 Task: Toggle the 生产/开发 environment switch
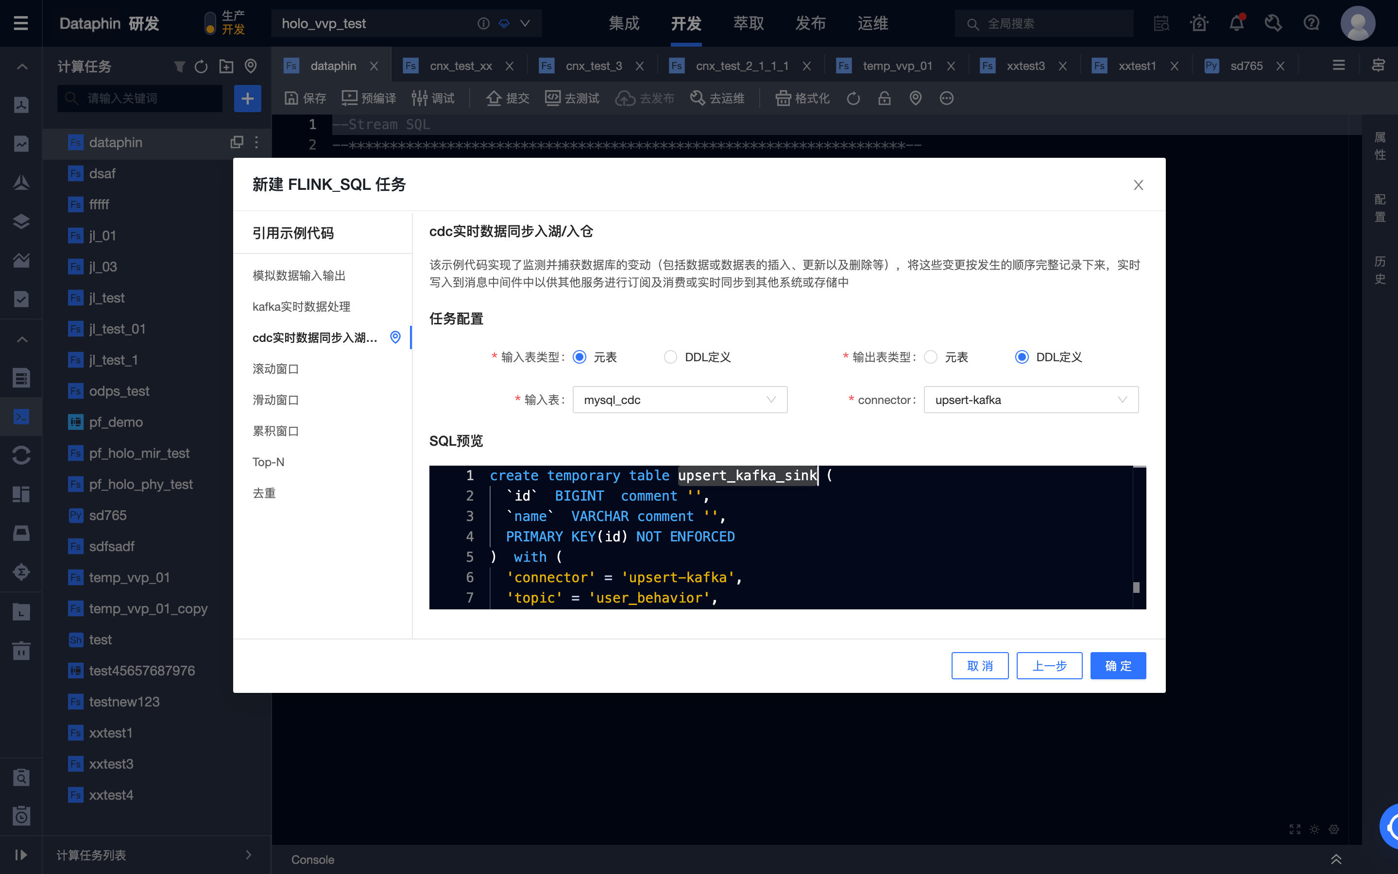(x=210, y=23)
